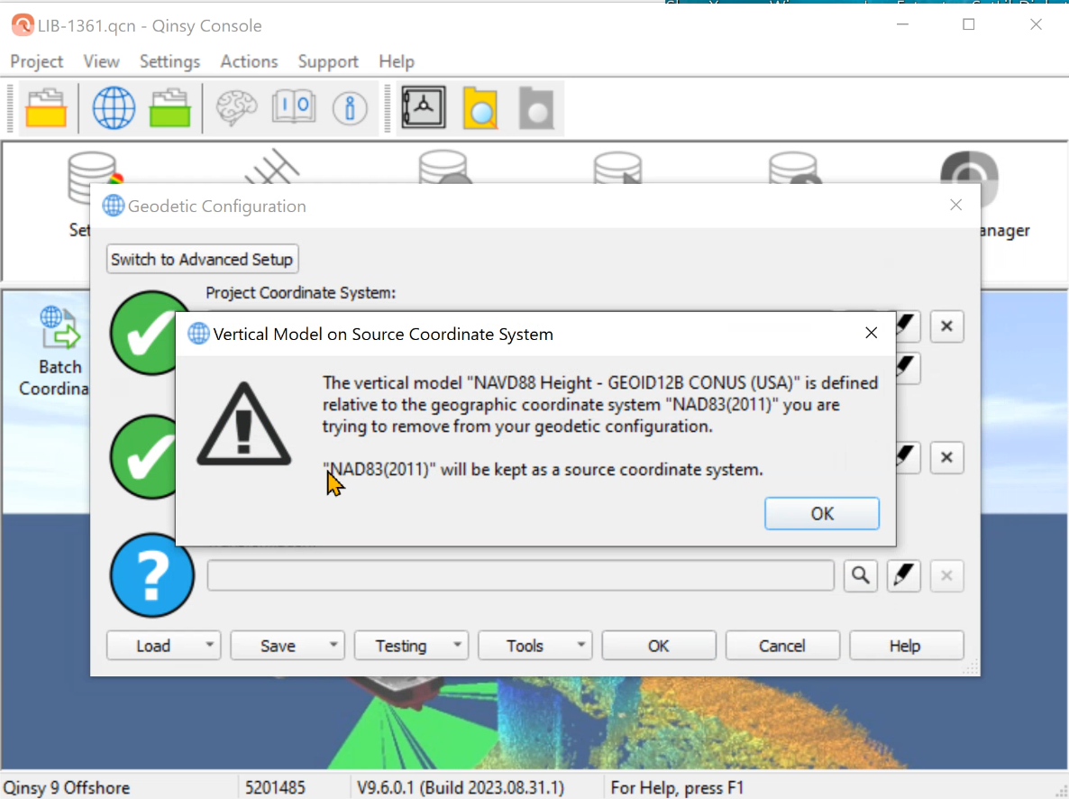The width and height of the screenshot is (1069, 799).
Task: Click the top green checkmark status icon
Action: 144,333
